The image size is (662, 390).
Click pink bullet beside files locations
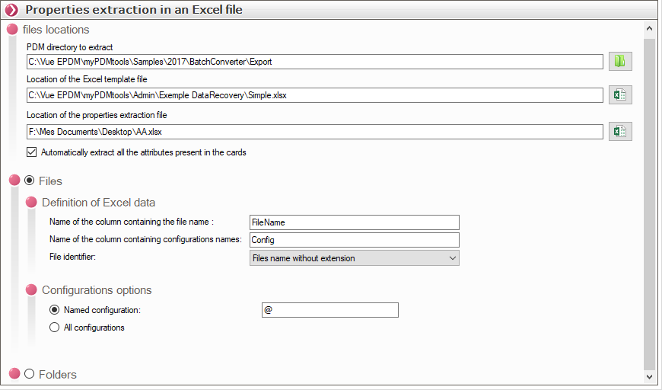point(12,30)
